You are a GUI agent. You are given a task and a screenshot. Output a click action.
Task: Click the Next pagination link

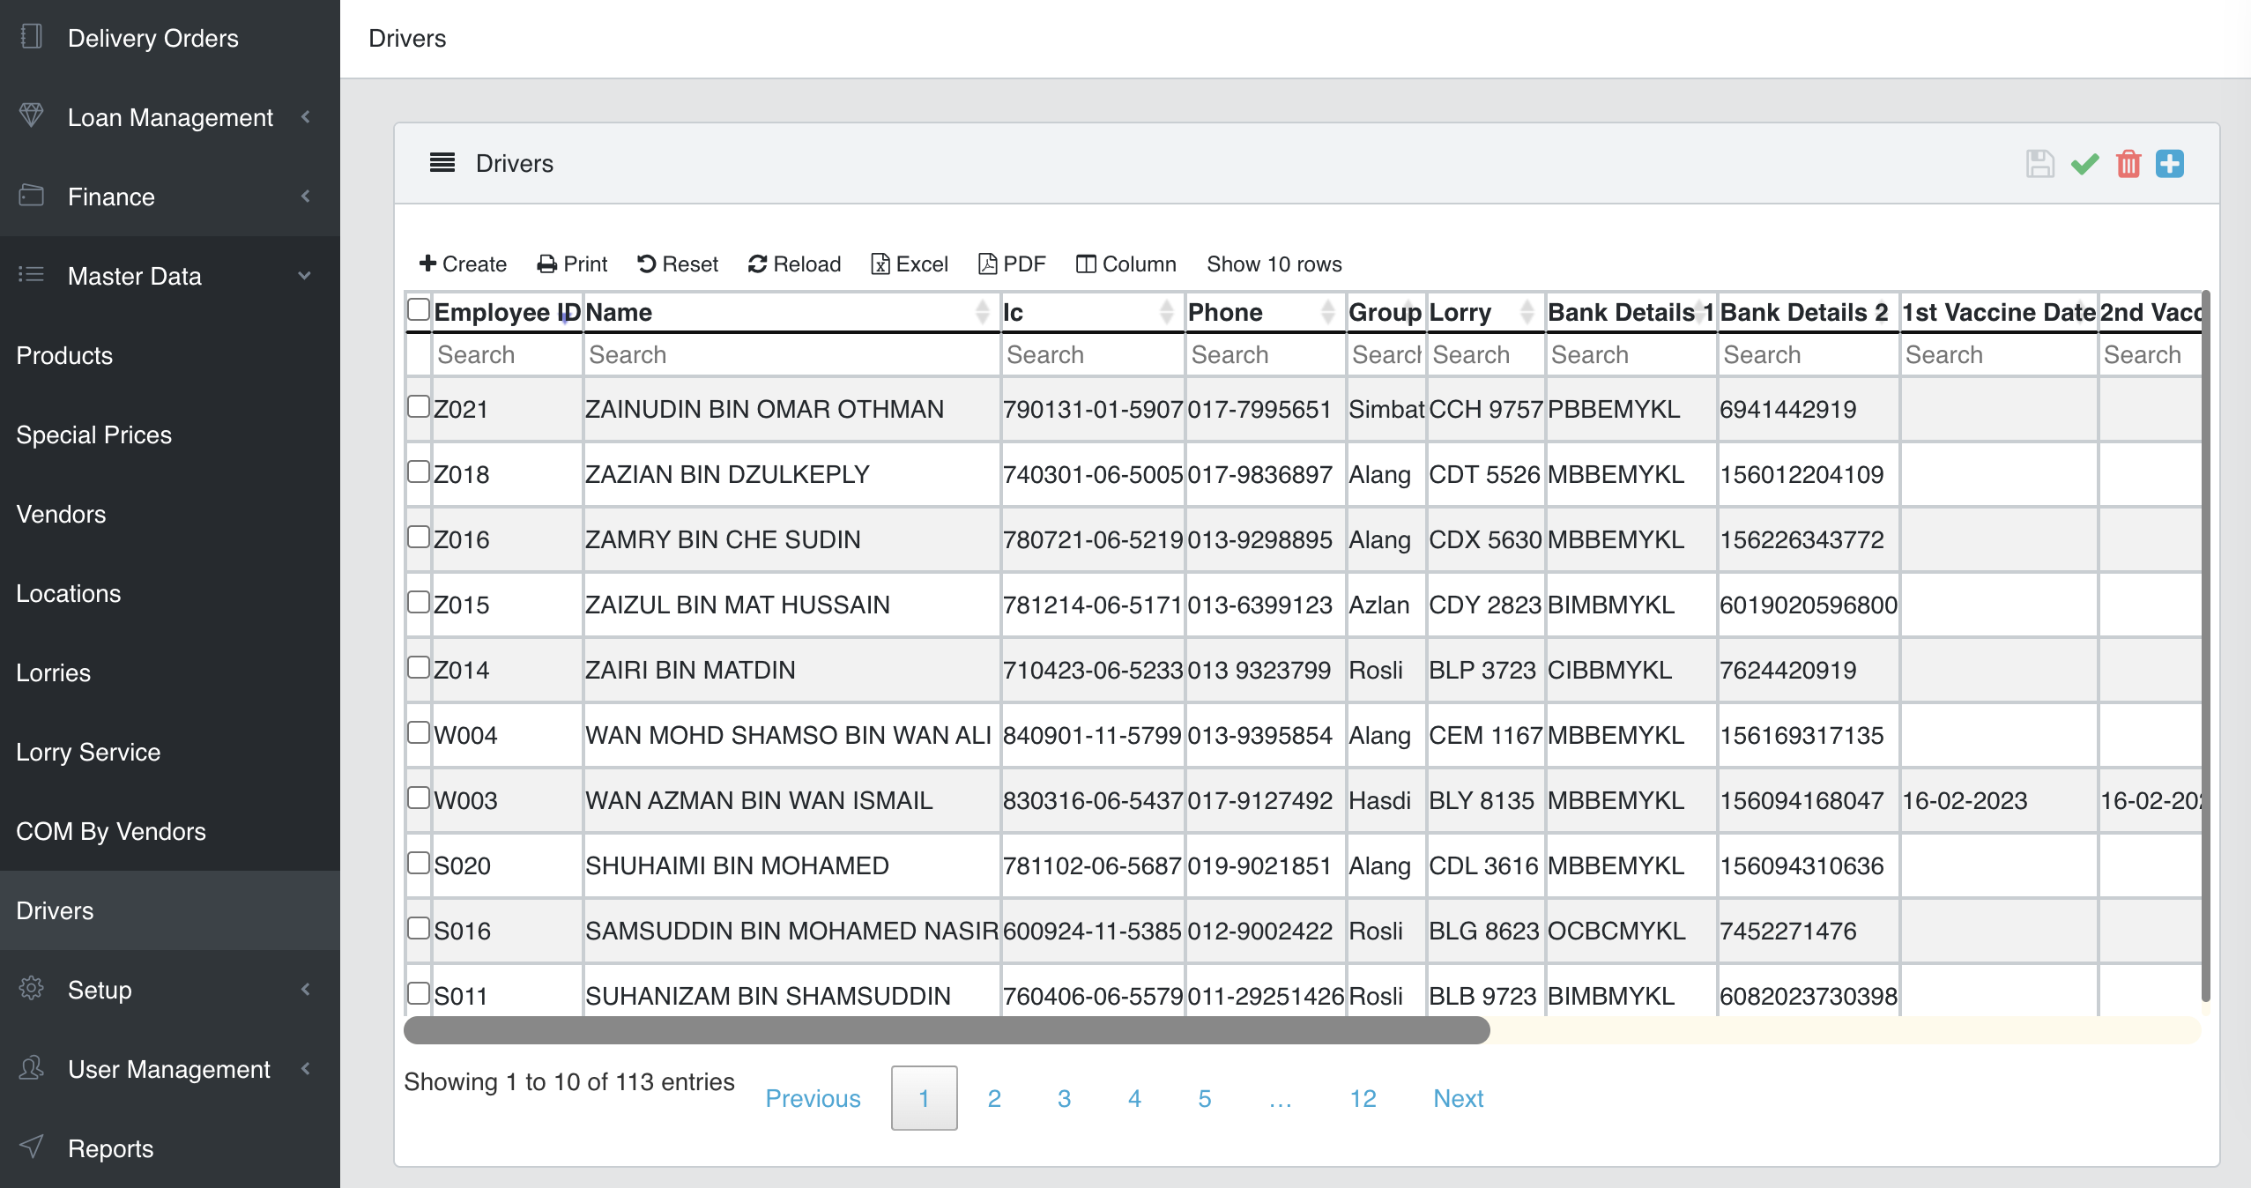click(x=1458, y=1098)
